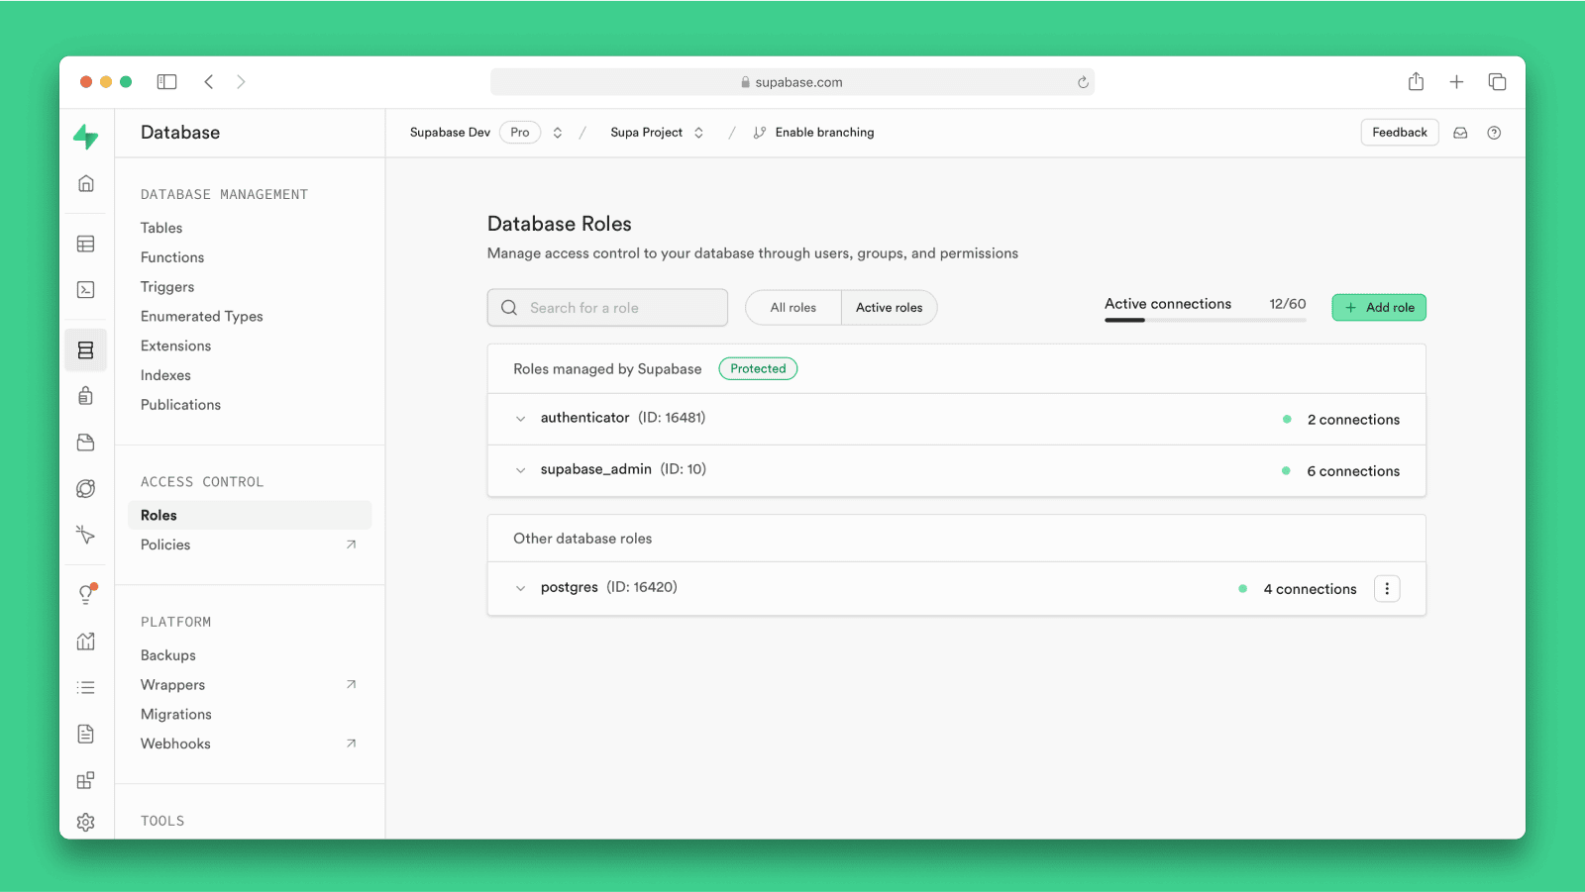Open the API Docs document icon

tap(86, 734)
